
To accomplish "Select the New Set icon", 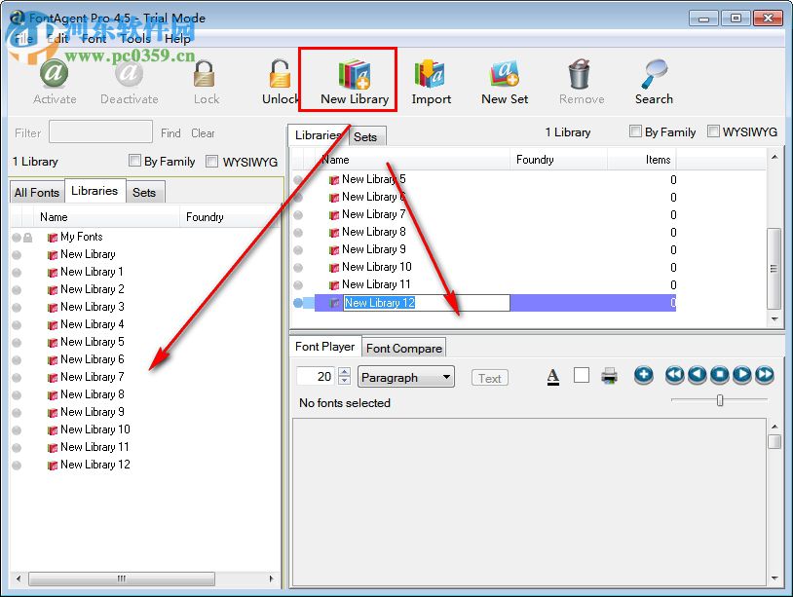I will coord(504,73).
